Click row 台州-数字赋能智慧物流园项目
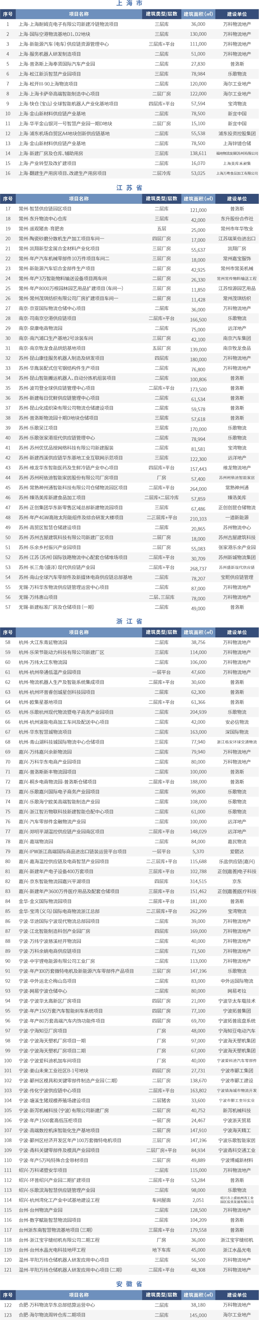The height and width of the screenshot is (1320, 259). coord(129,1221)
